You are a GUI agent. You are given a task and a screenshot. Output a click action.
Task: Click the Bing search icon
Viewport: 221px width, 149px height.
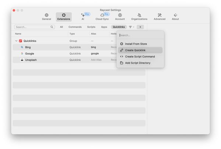pos(22,47)
